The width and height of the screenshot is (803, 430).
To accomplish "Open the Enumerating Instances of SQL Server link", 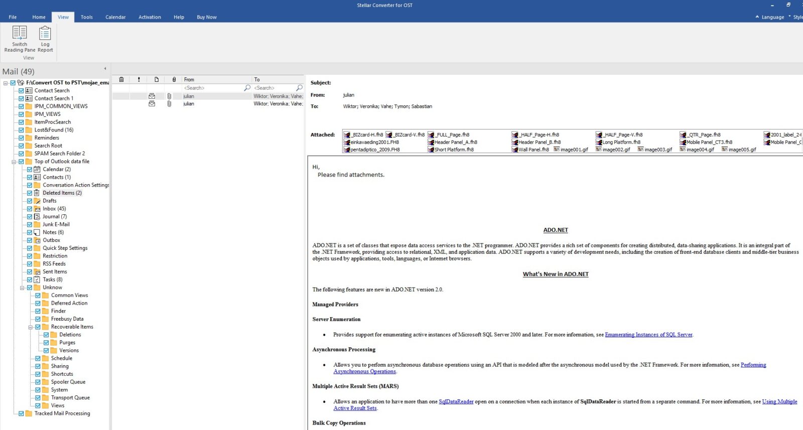I will point(648,335).
